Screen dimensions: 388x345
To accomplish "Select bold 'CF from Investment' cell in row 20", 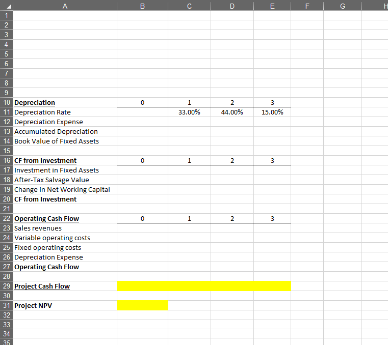I will (65, 199).
